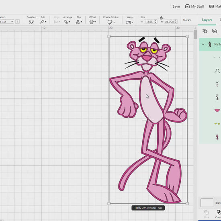Click the canvas vertical scrollbar thumb
This screenshot has width=221, height=221.
195,34
